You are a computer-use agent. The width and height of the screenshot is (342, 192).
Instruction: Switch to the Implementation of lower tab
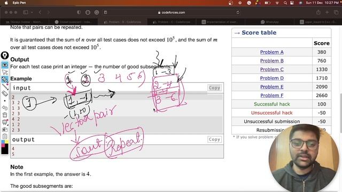coord(220,22)
